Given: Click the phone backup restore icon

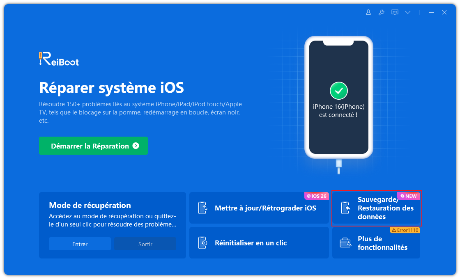Looking at the screenshot, I should coord(346,208).
